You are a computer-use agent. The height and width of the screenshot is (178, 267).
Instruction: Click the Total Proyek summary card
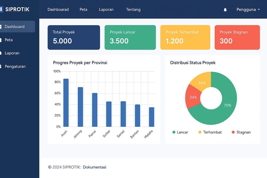74,38
